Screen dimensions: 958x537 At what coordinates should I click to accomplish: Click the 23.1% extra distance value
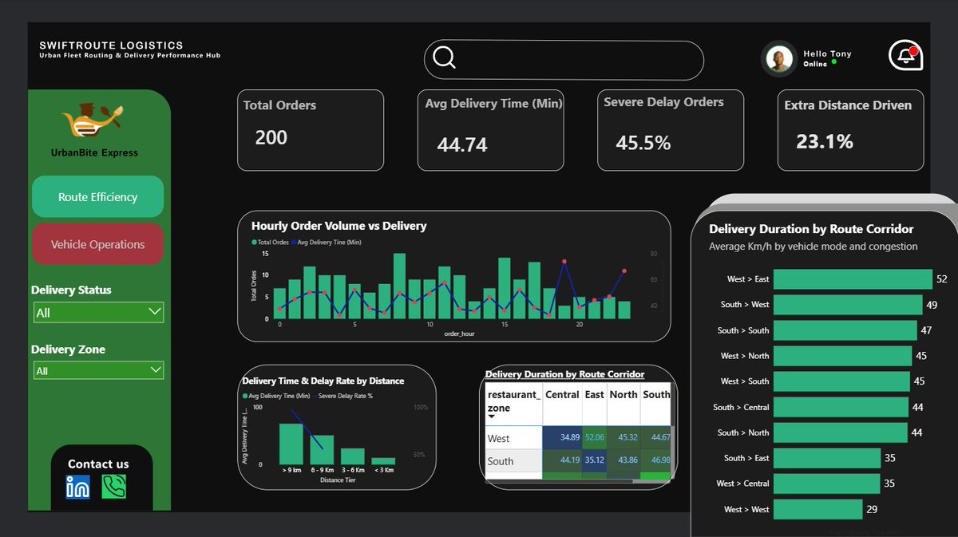point(825,142)
